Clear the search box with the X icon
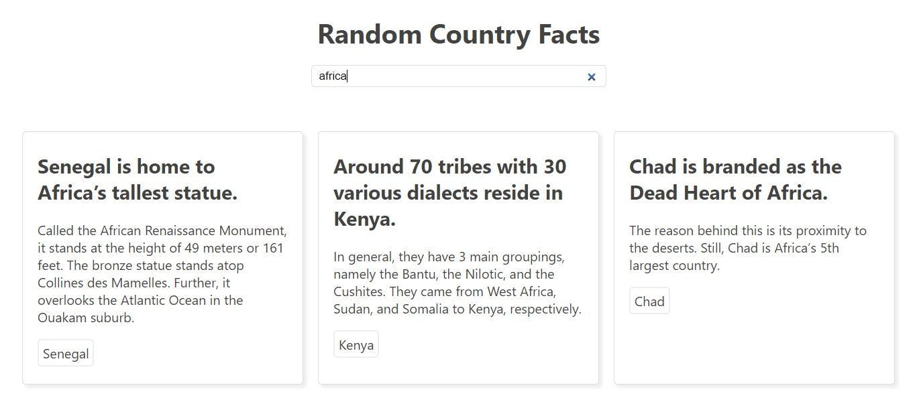This screenshot has height=412, width=917. click(591, 77)
